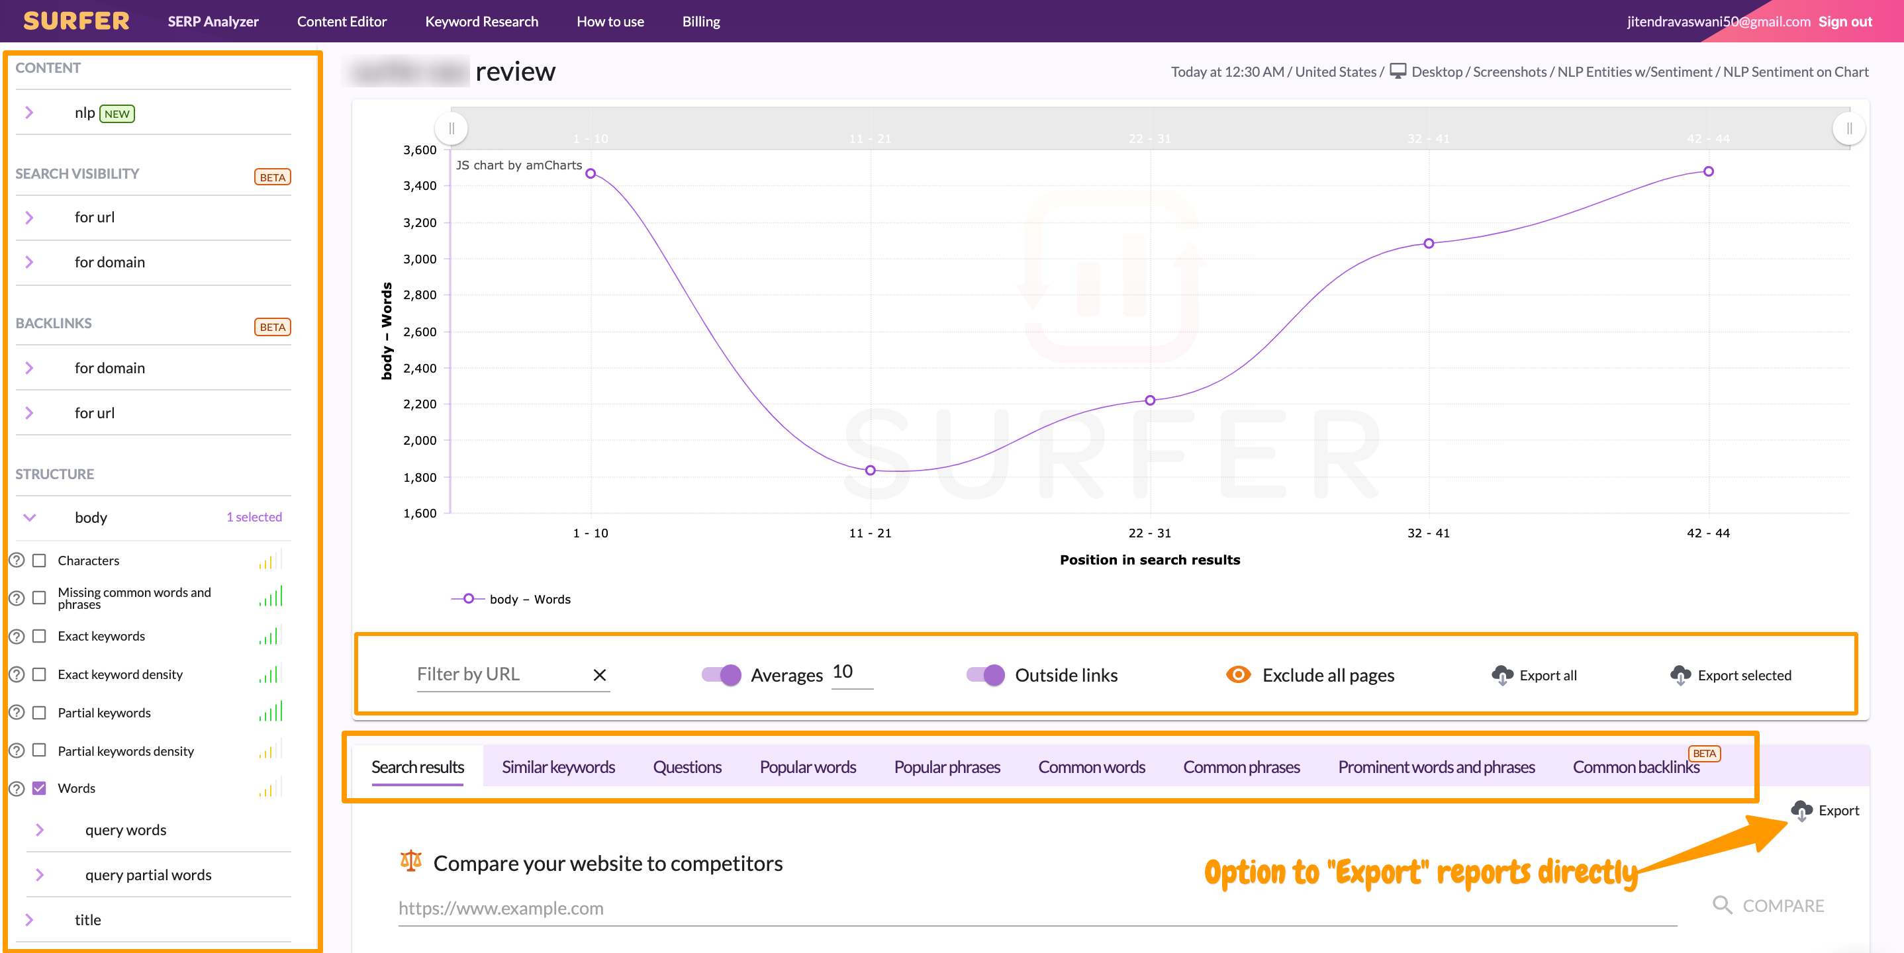This screenshot has height=953, width=1904.
Task: Uncheck the Words checkbox
Action: pos(40,788)
